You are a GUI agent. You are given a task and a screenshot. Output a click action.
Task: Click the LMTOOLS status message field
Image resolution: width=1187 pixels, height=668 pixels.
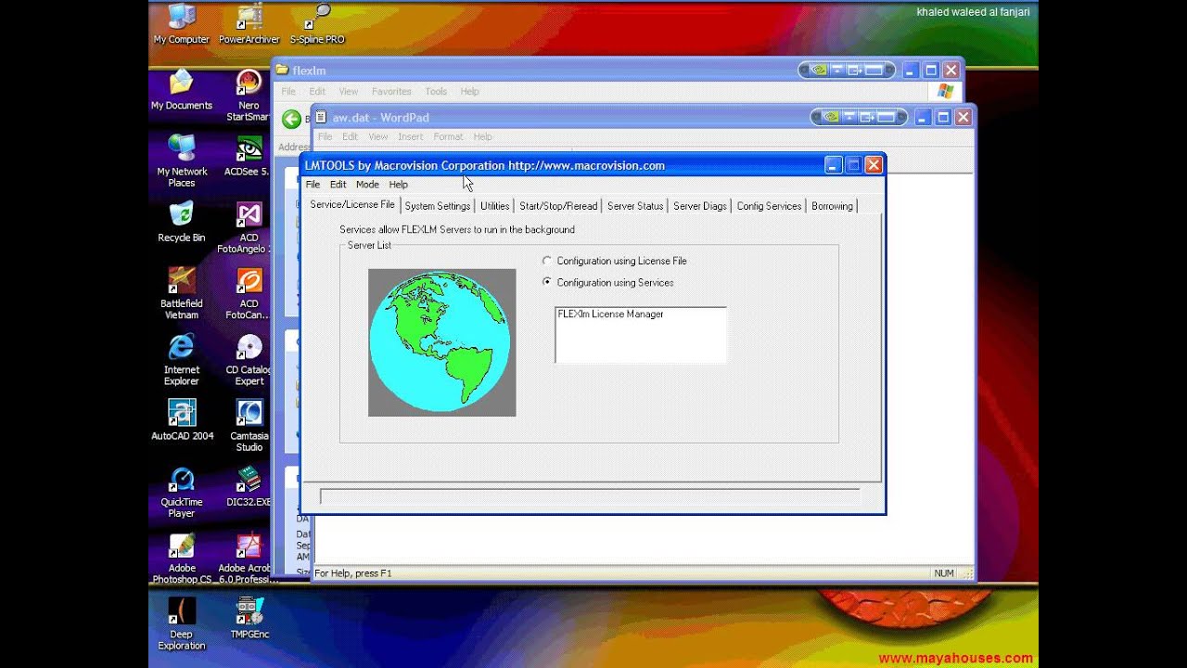[x=590, y=497]
